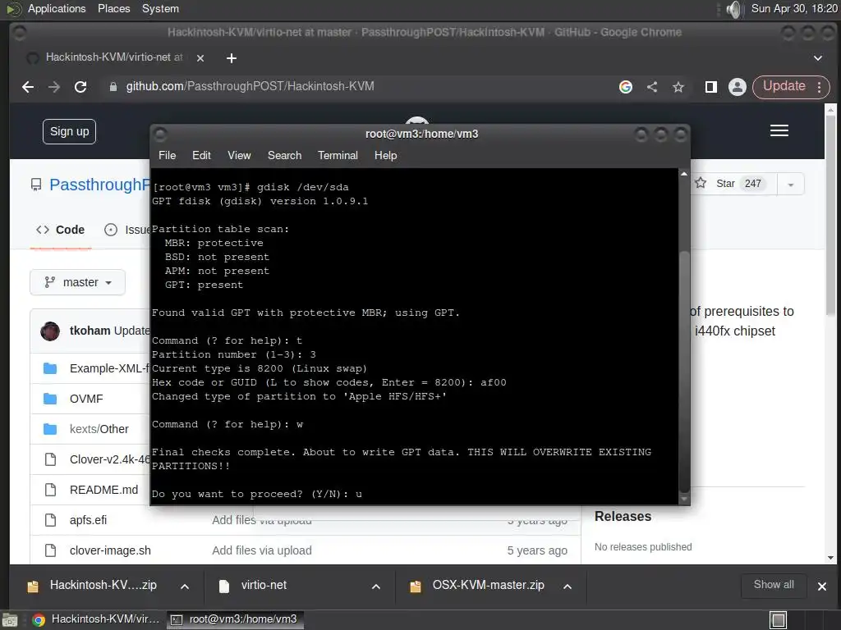The height and width of the screenshot is (630, 841).
Task: Show all downloads
Action: coord(774,584)
